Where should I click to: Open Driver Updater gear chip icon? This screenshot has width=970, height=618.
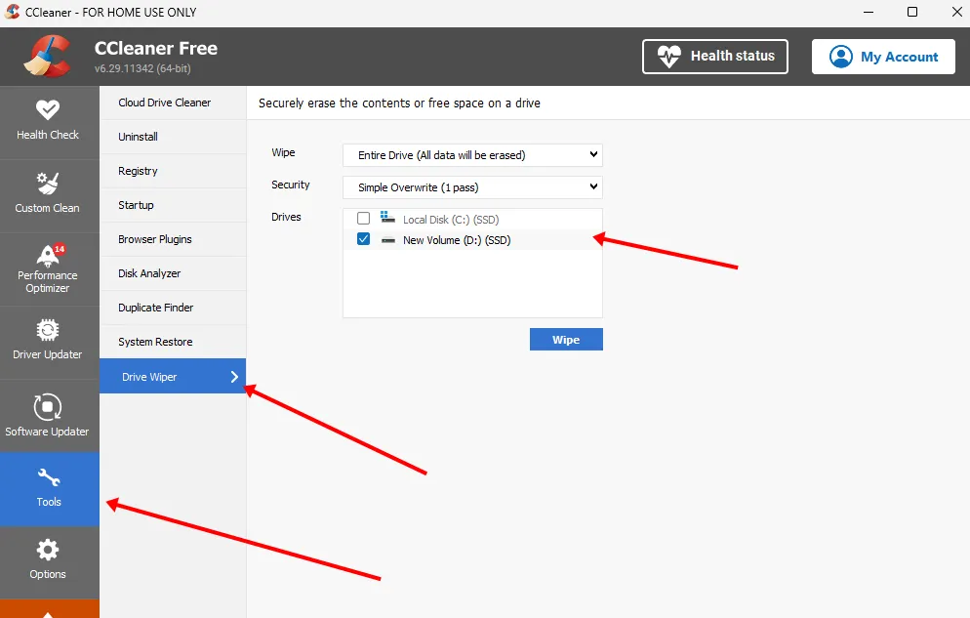[48, 330]
